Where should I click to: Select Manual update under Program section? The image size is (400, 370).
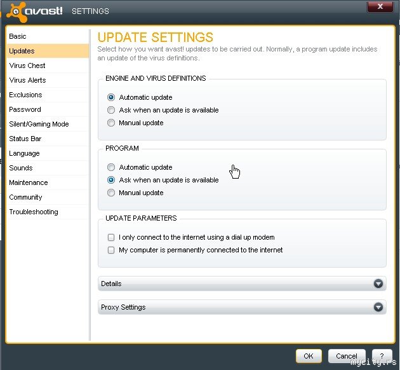[111, 193]
